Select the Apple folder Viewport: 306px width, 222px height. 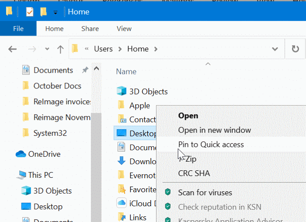pyautogui.click(x=140, y=106)
